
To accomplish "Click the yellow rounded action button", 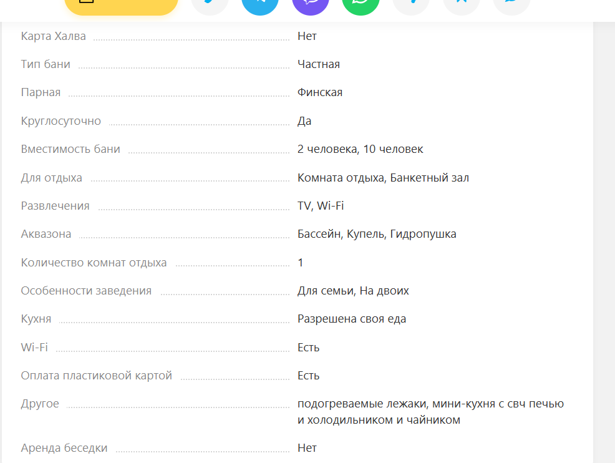I will point(121,5).
